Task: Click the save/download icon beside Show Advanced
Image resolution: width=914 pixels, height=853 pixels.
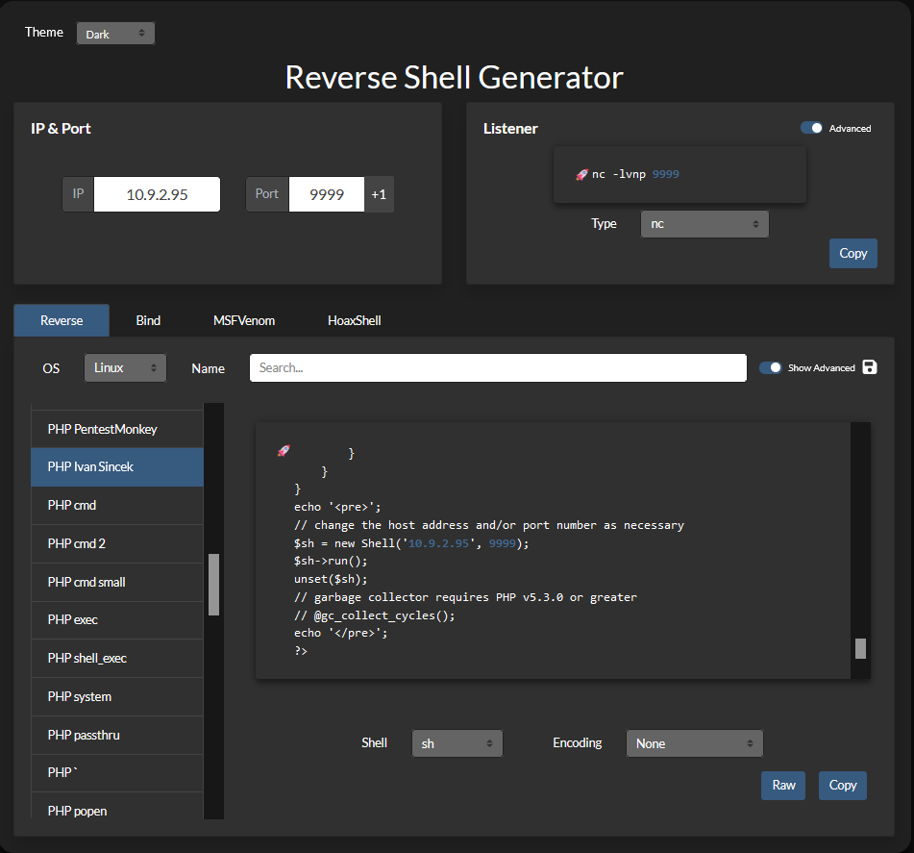Action: tap(869, 367)
